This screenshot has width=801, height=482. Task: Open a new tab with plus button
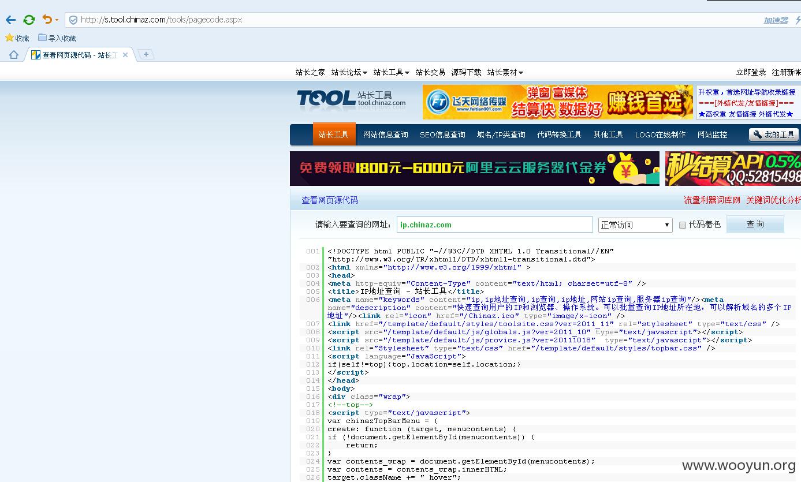click(146, 54)
